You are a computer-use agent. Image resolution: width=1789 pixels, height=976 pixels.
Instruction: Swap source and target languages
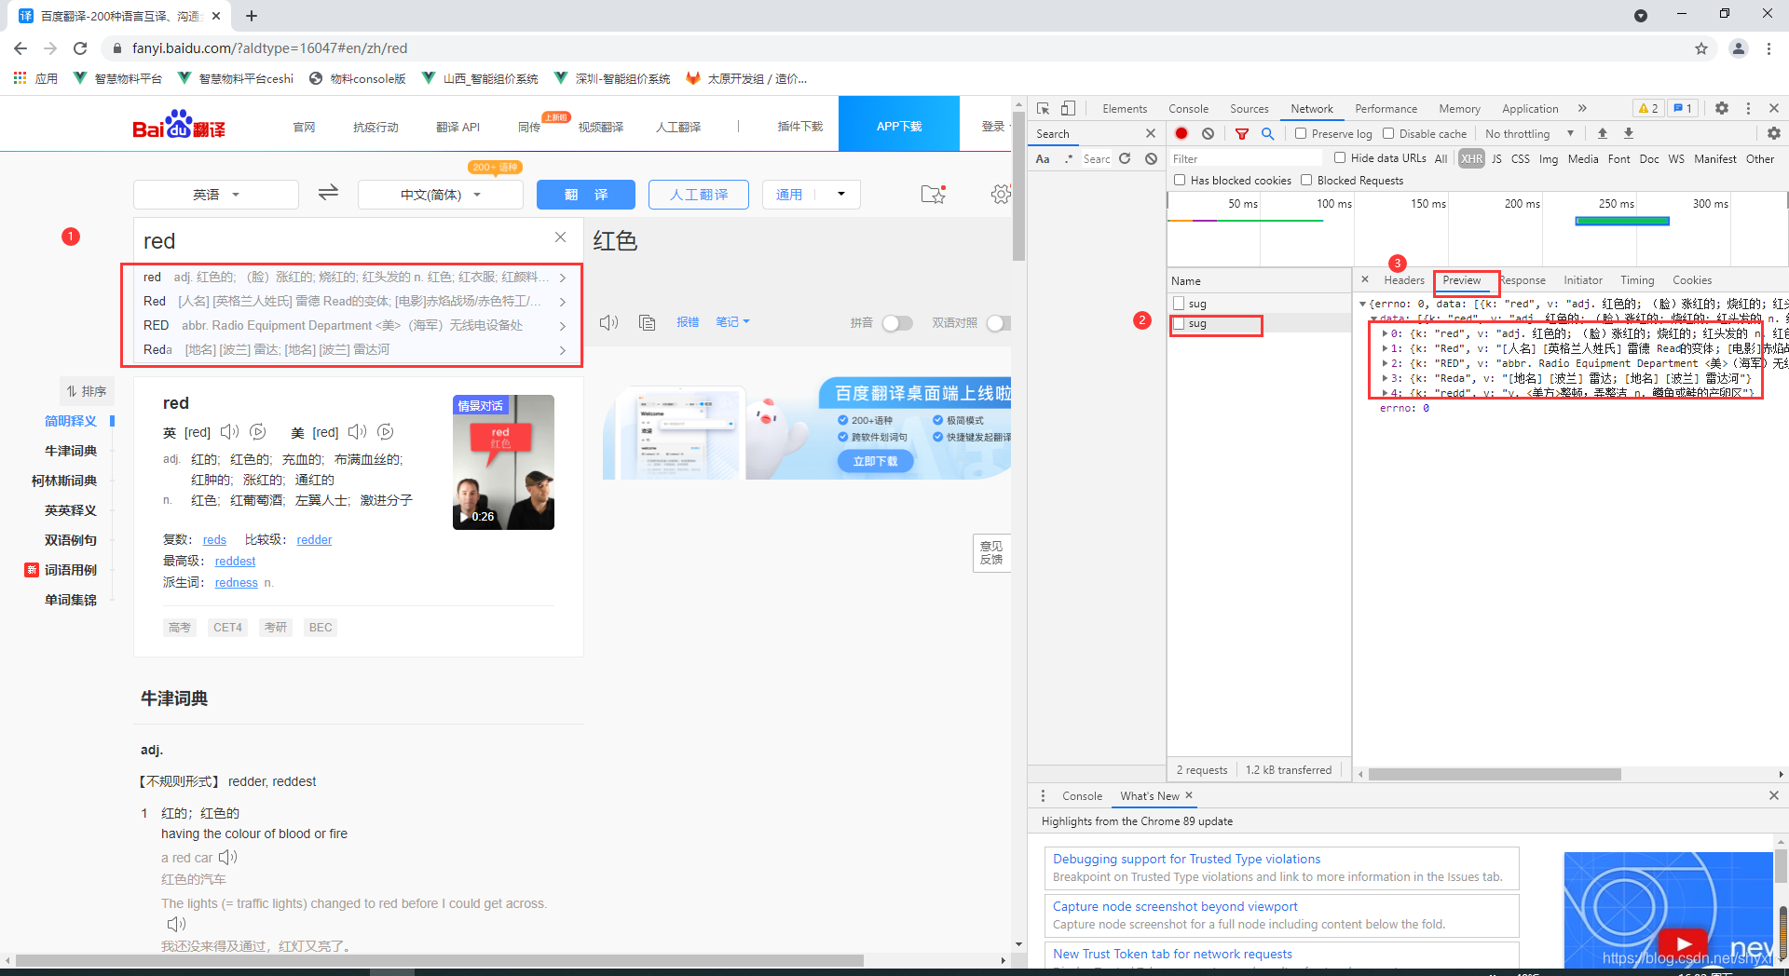click(x=328, y=193)
